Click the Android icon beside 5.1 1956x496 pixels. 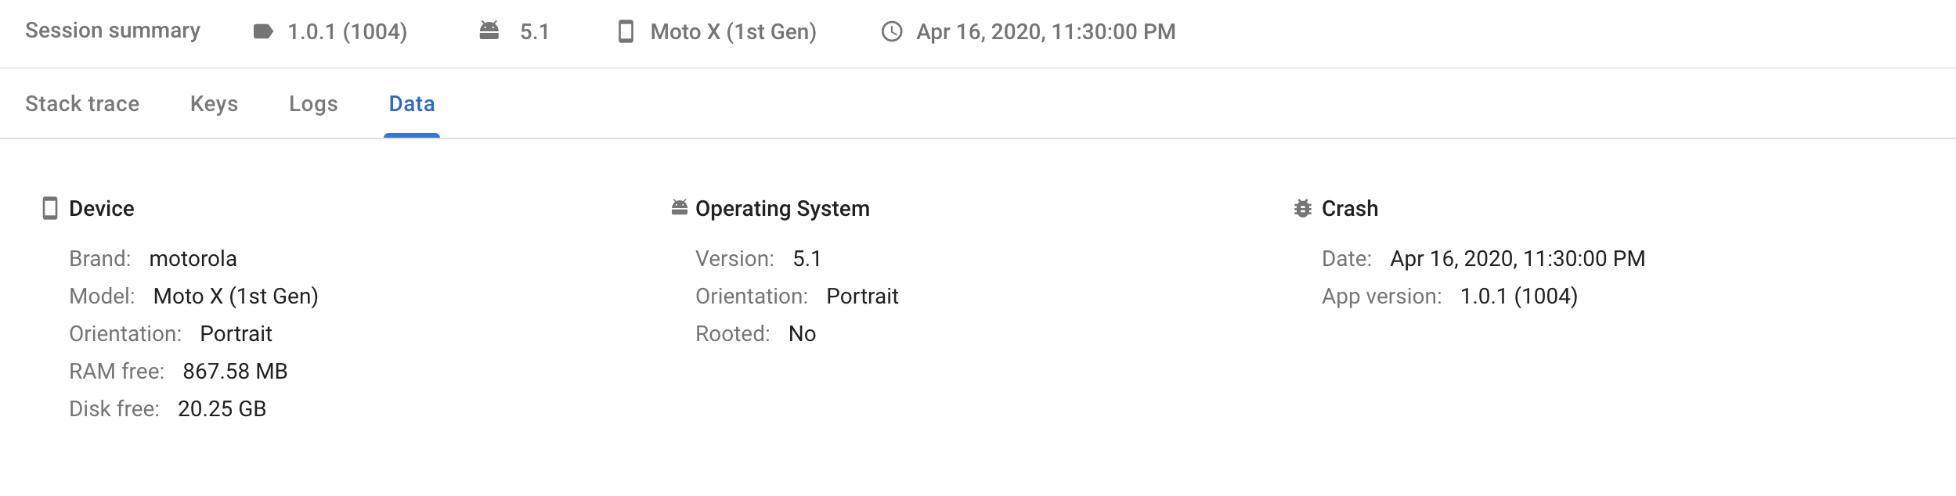pyautogui.click(x=489, y=31)
